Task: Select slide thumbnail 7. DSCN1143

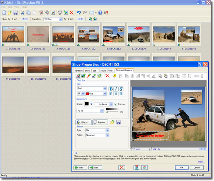Action: click(x=164, y=34)
